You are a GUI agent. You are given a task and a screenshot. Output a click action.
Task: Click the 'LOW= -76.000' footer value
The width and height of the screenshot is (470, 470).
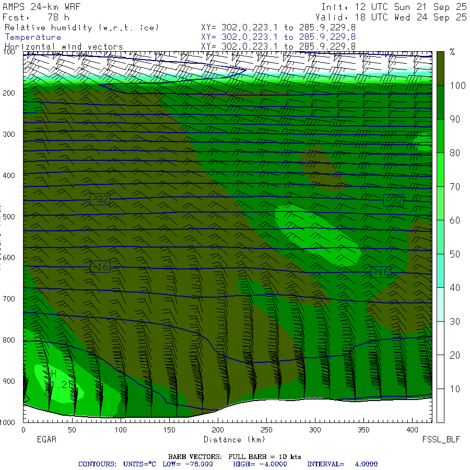[187, 464]
